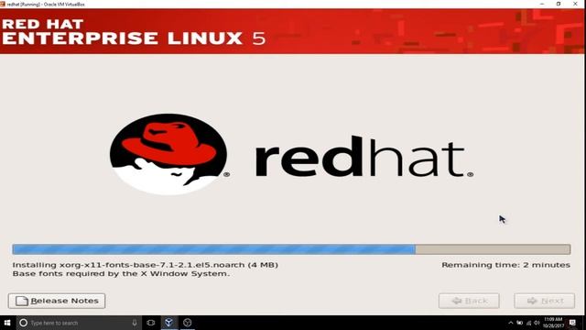Show hidden system tray icons chevron
Screen dimensions: 586x330
(511, 323)
